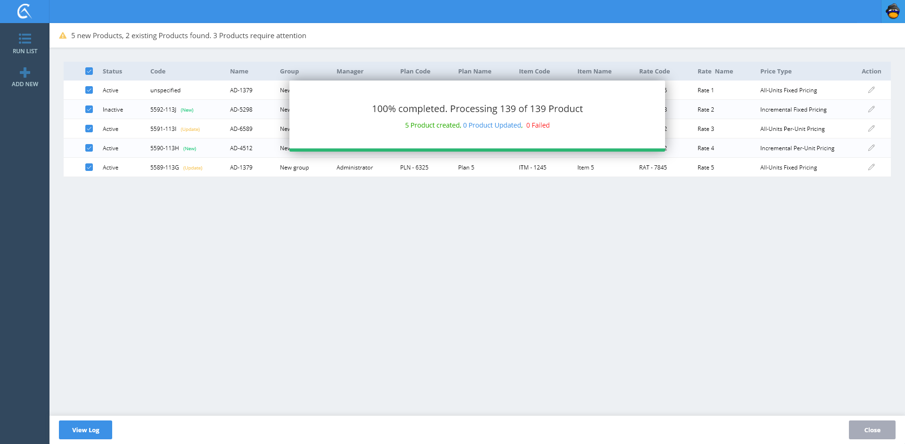The height and width of the screenshot is (444, 905).
Task: Open the Run List sidebar item
Action: point(25,43)
